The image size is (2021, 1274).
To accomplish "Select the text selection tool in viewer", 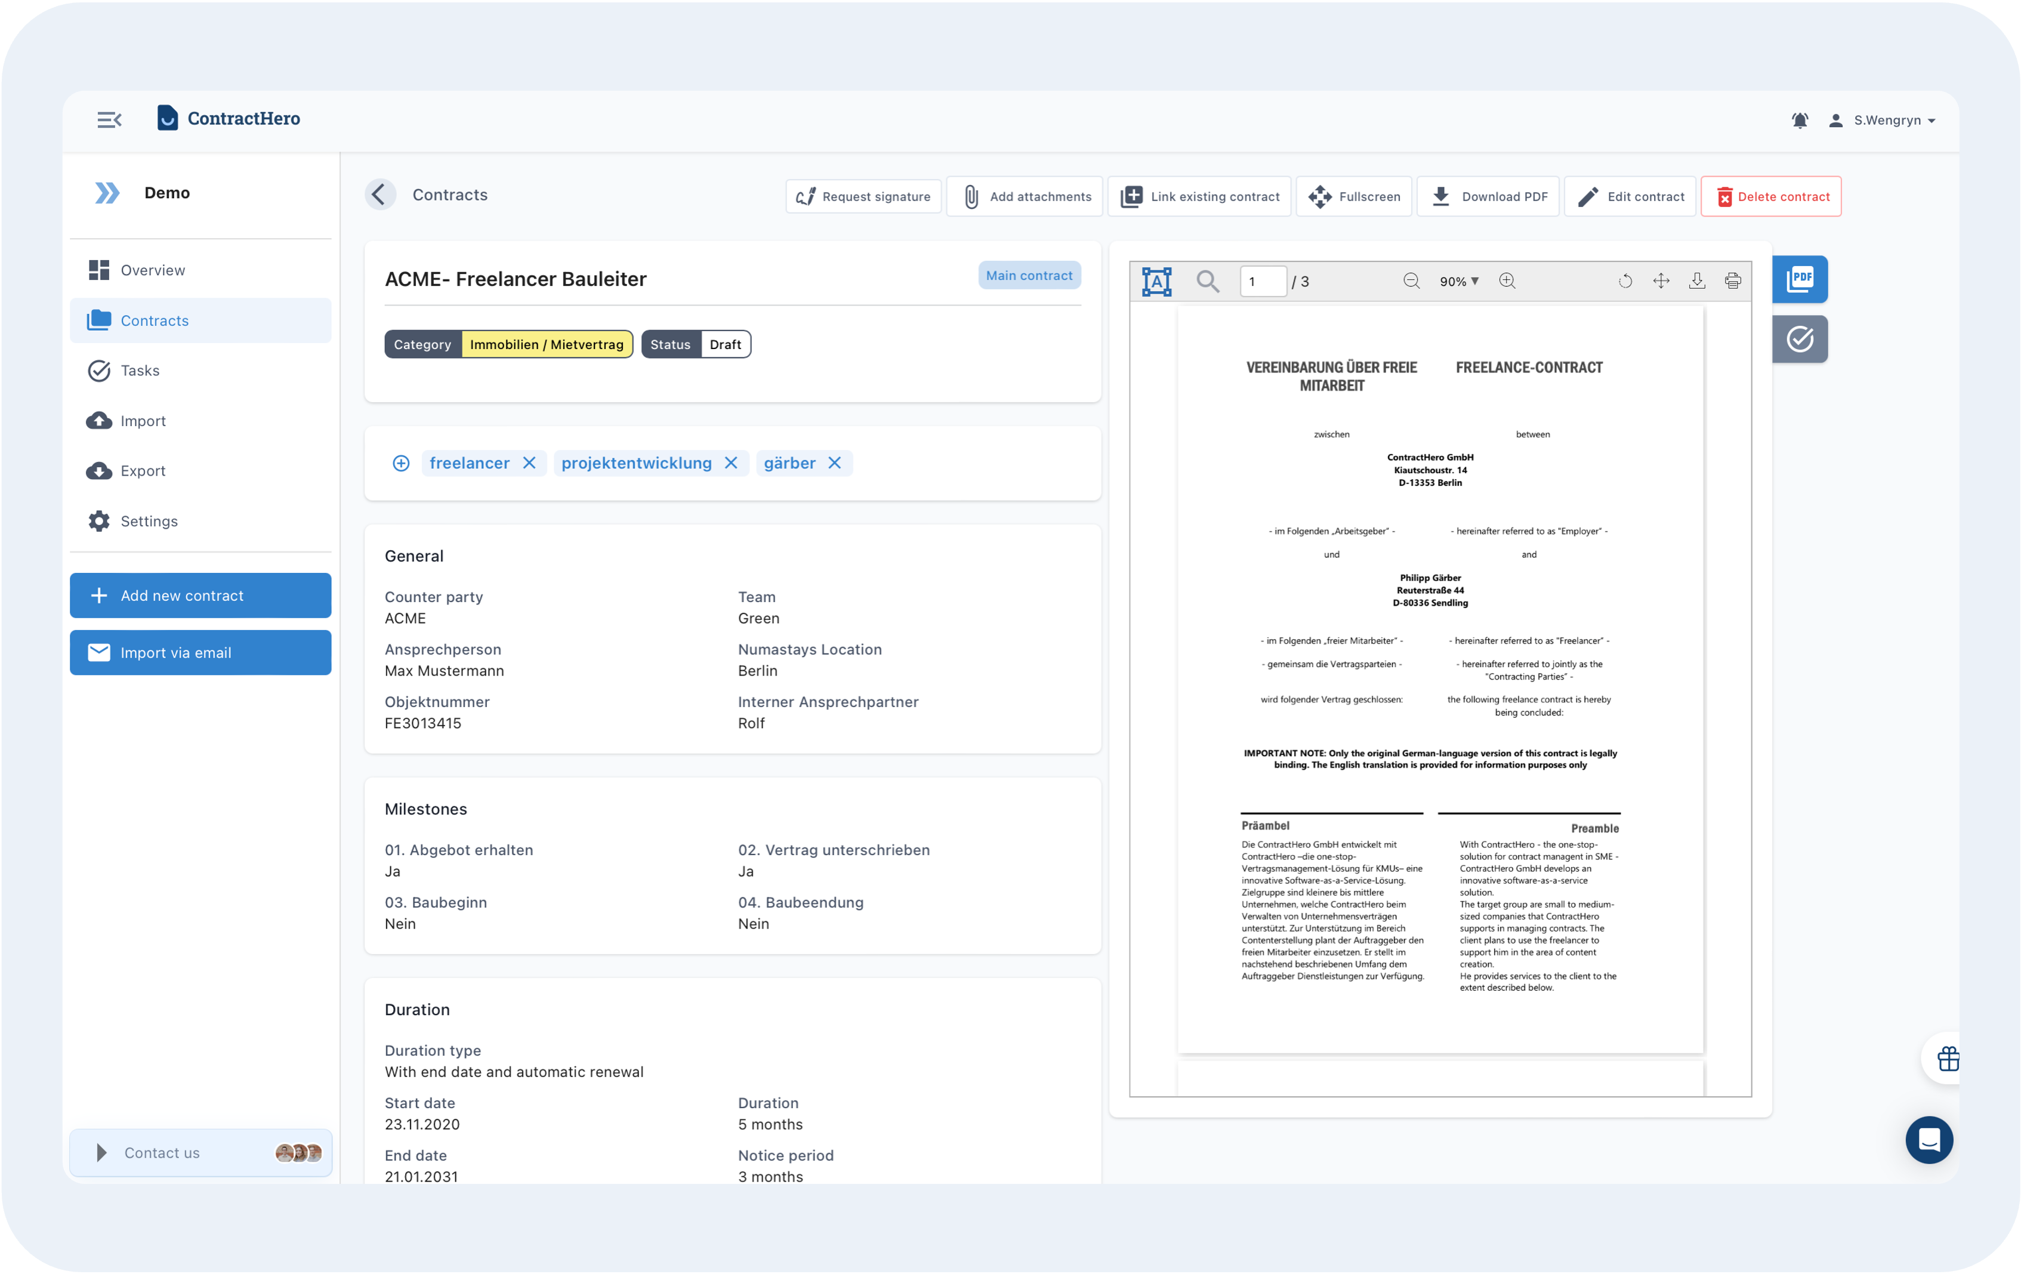I will (x=1156, y=281).
